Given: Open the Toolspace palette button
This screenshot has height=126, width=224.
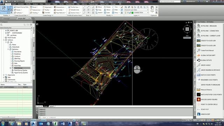Looking at the screenshot, I should (3, 9).
